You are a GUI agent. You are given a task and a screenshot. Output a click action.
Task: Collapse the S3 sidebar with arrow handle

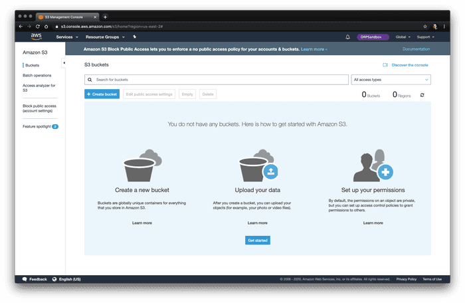coord(64,62)
